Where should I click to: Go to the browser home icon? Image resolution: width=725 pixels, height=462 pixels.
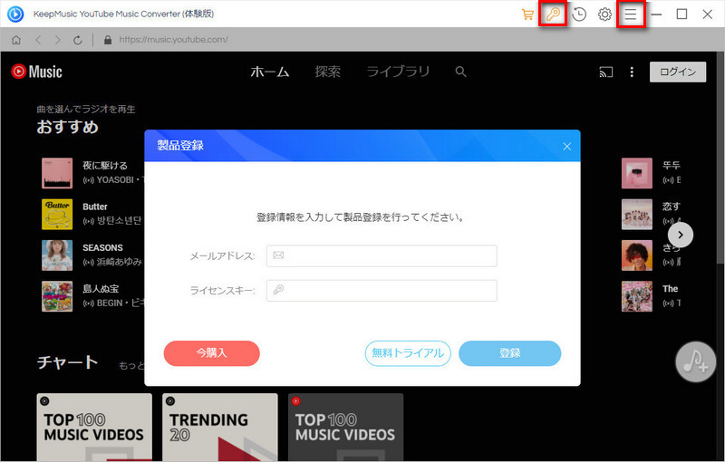(16, 40)
